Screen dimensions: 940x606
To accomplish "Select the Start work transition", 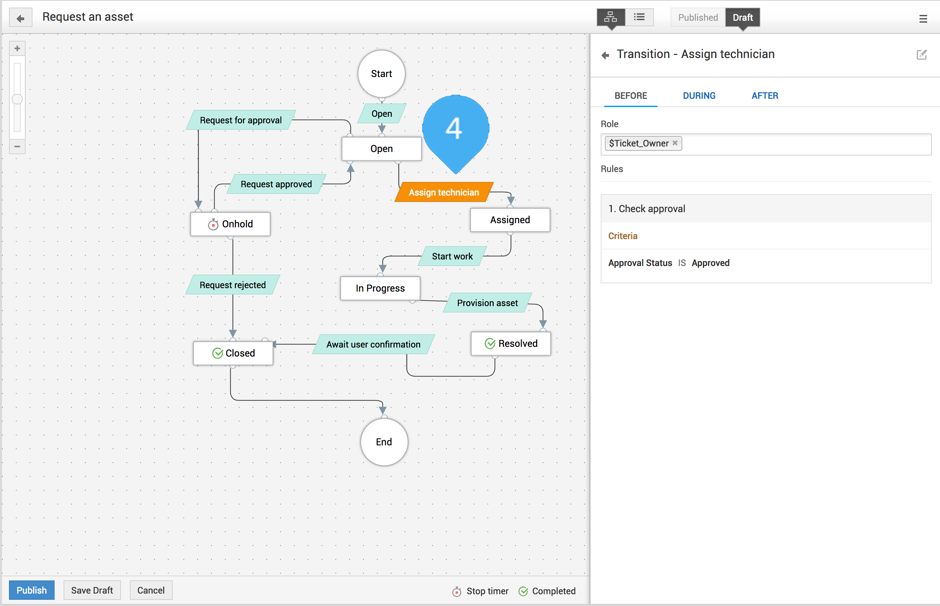I will (452, 256).
